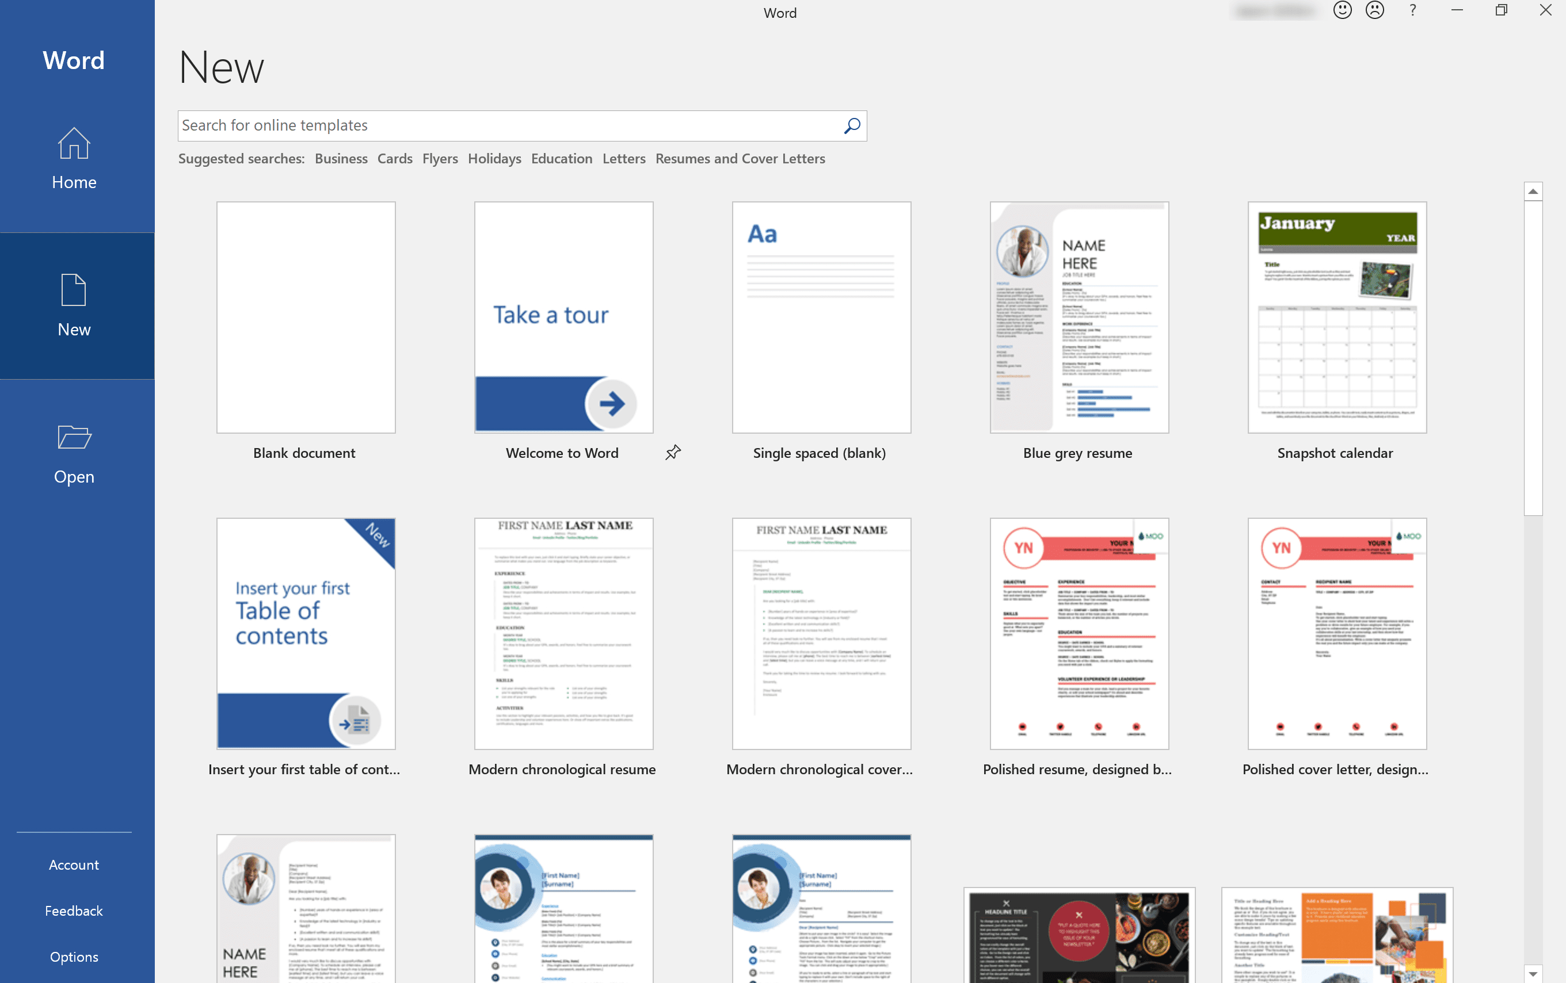
Task: Click the Resumes and Cover Letters link
Action: pos(740,159)
